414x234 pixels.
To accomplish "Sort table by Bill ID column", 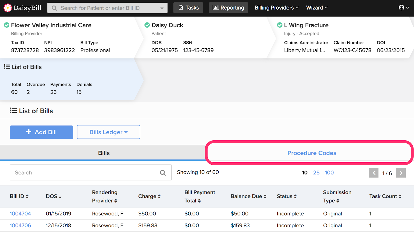I will pos(19,196).
